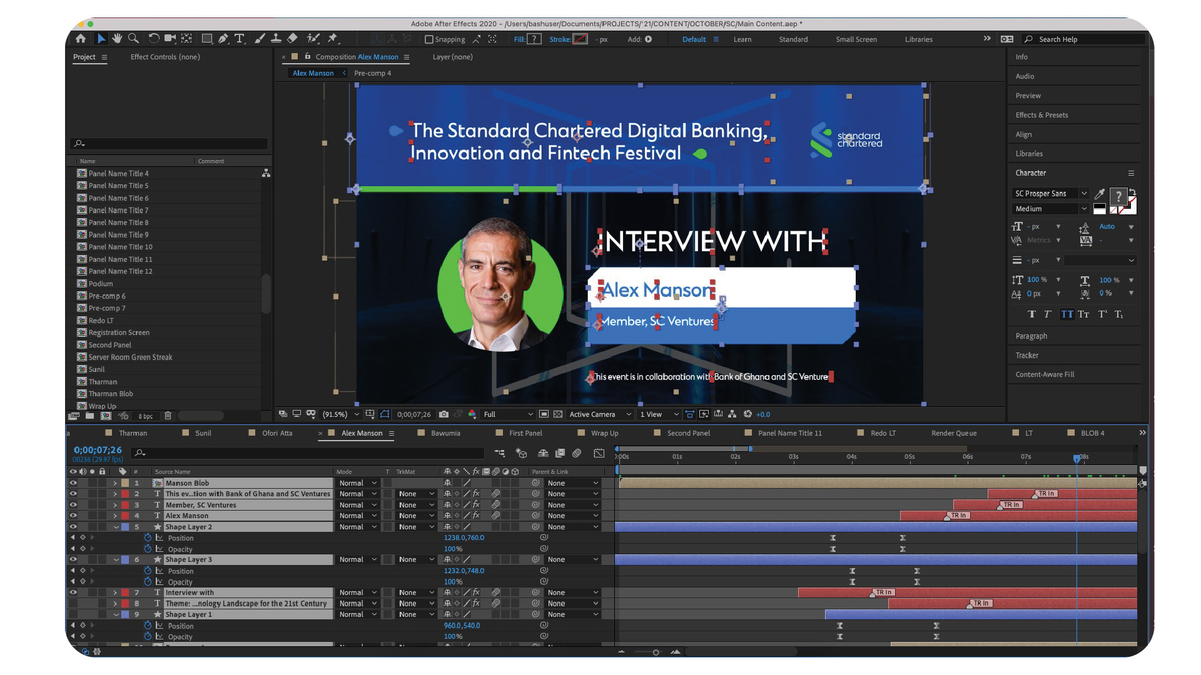The image size is (1201, 675).
Task: Open the Render Queue tab
Action: click(x=954, y=433)
